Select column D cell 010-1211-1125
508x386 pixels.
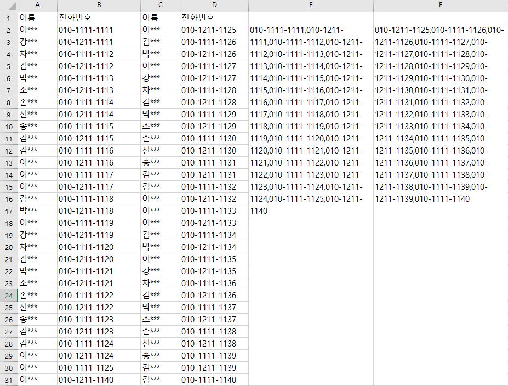[x=214, y=30]
